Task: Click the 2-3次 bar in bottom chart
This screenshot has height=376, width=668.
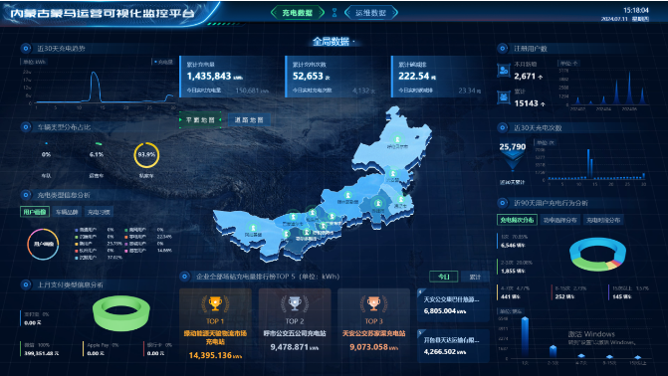Action: click(553, 351)
